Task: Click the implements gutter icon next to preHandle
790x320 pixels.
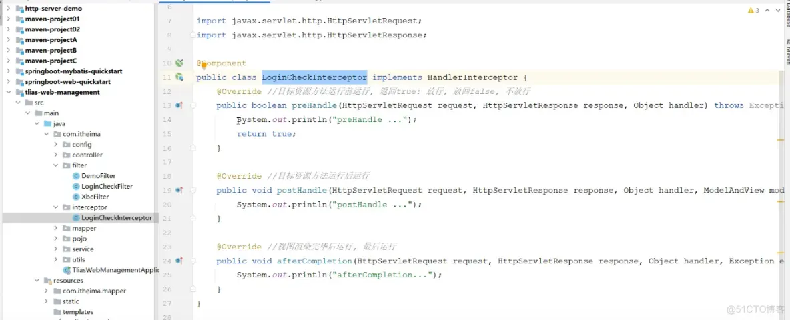Action: coord(179,105)
